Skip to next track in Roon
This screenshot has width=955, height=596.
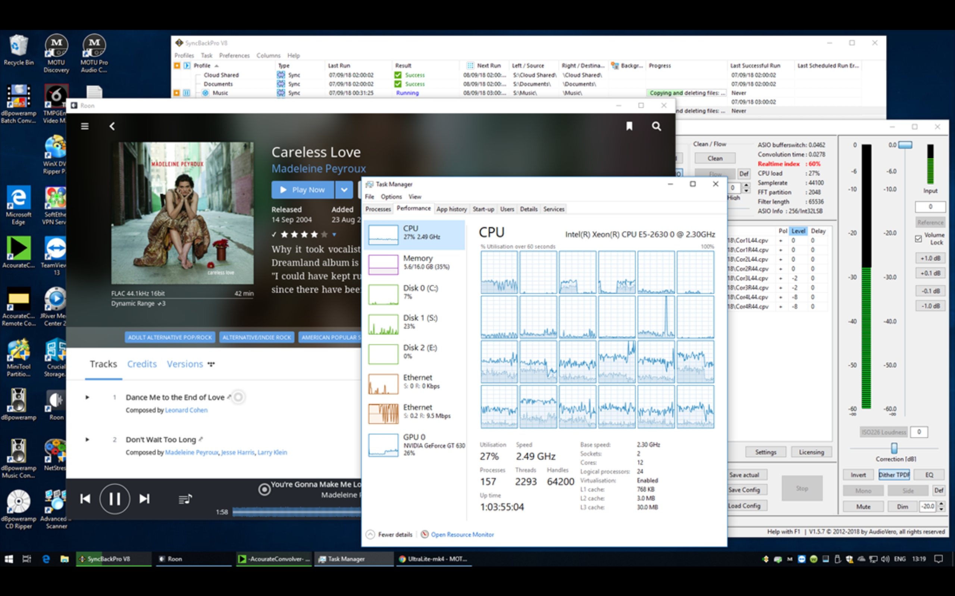click(x=144, y=499)
